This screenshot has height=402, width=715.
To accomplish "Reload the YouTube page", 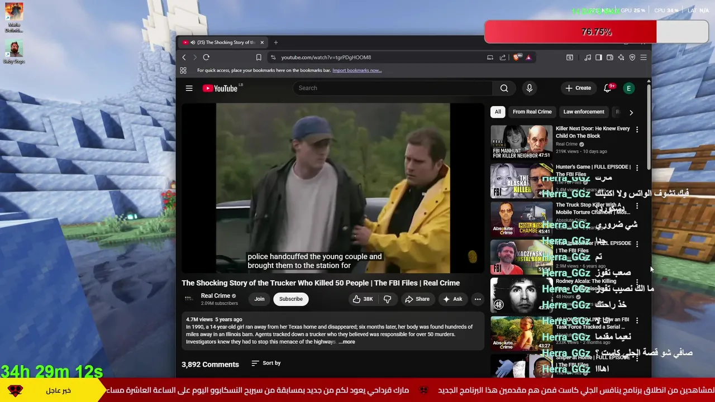I will click(206, 58).
